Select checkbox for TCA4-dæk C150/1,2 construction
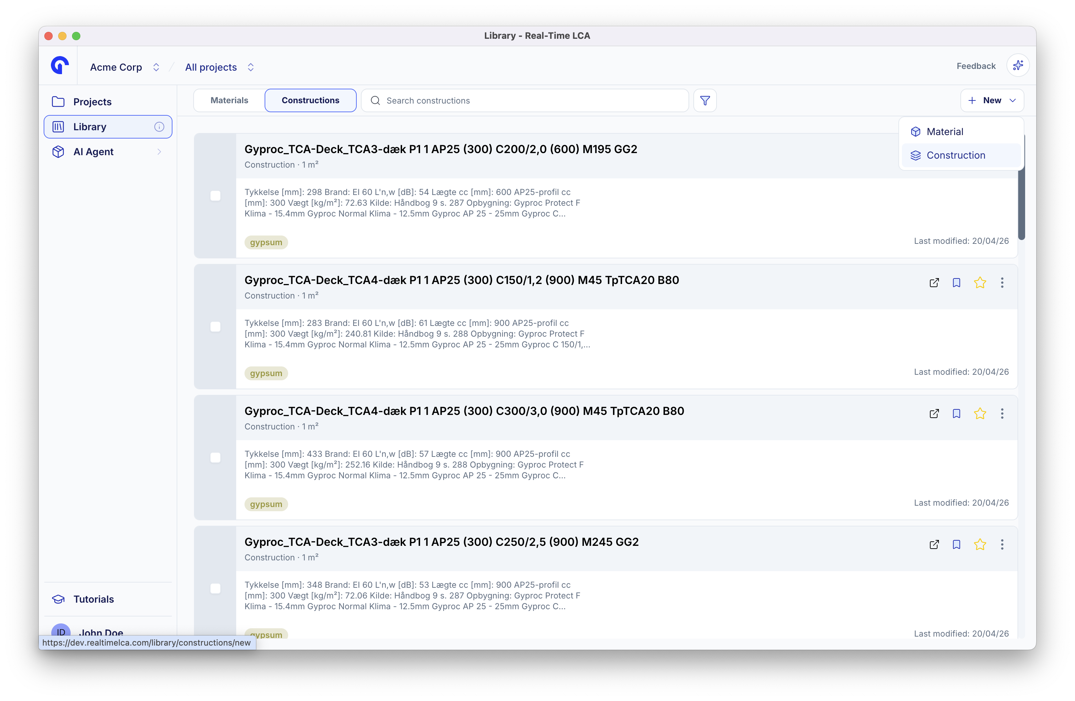 (215, 327)
